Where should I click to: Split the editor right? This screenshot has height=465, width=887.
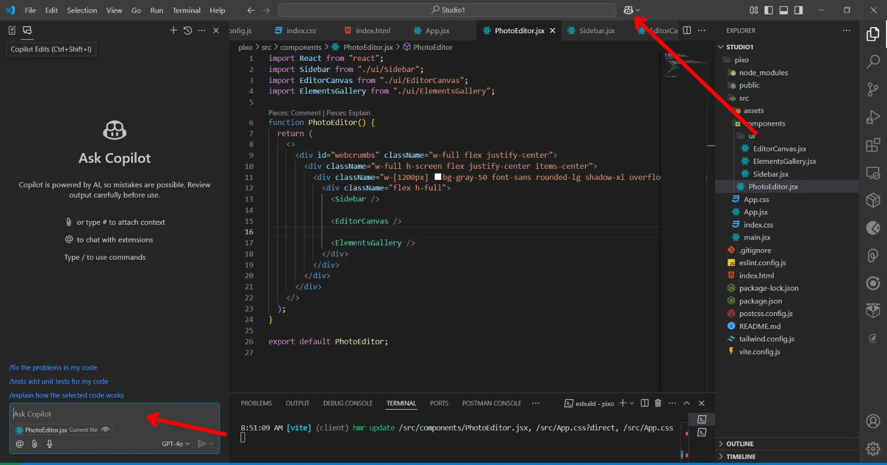coord(687,30)
